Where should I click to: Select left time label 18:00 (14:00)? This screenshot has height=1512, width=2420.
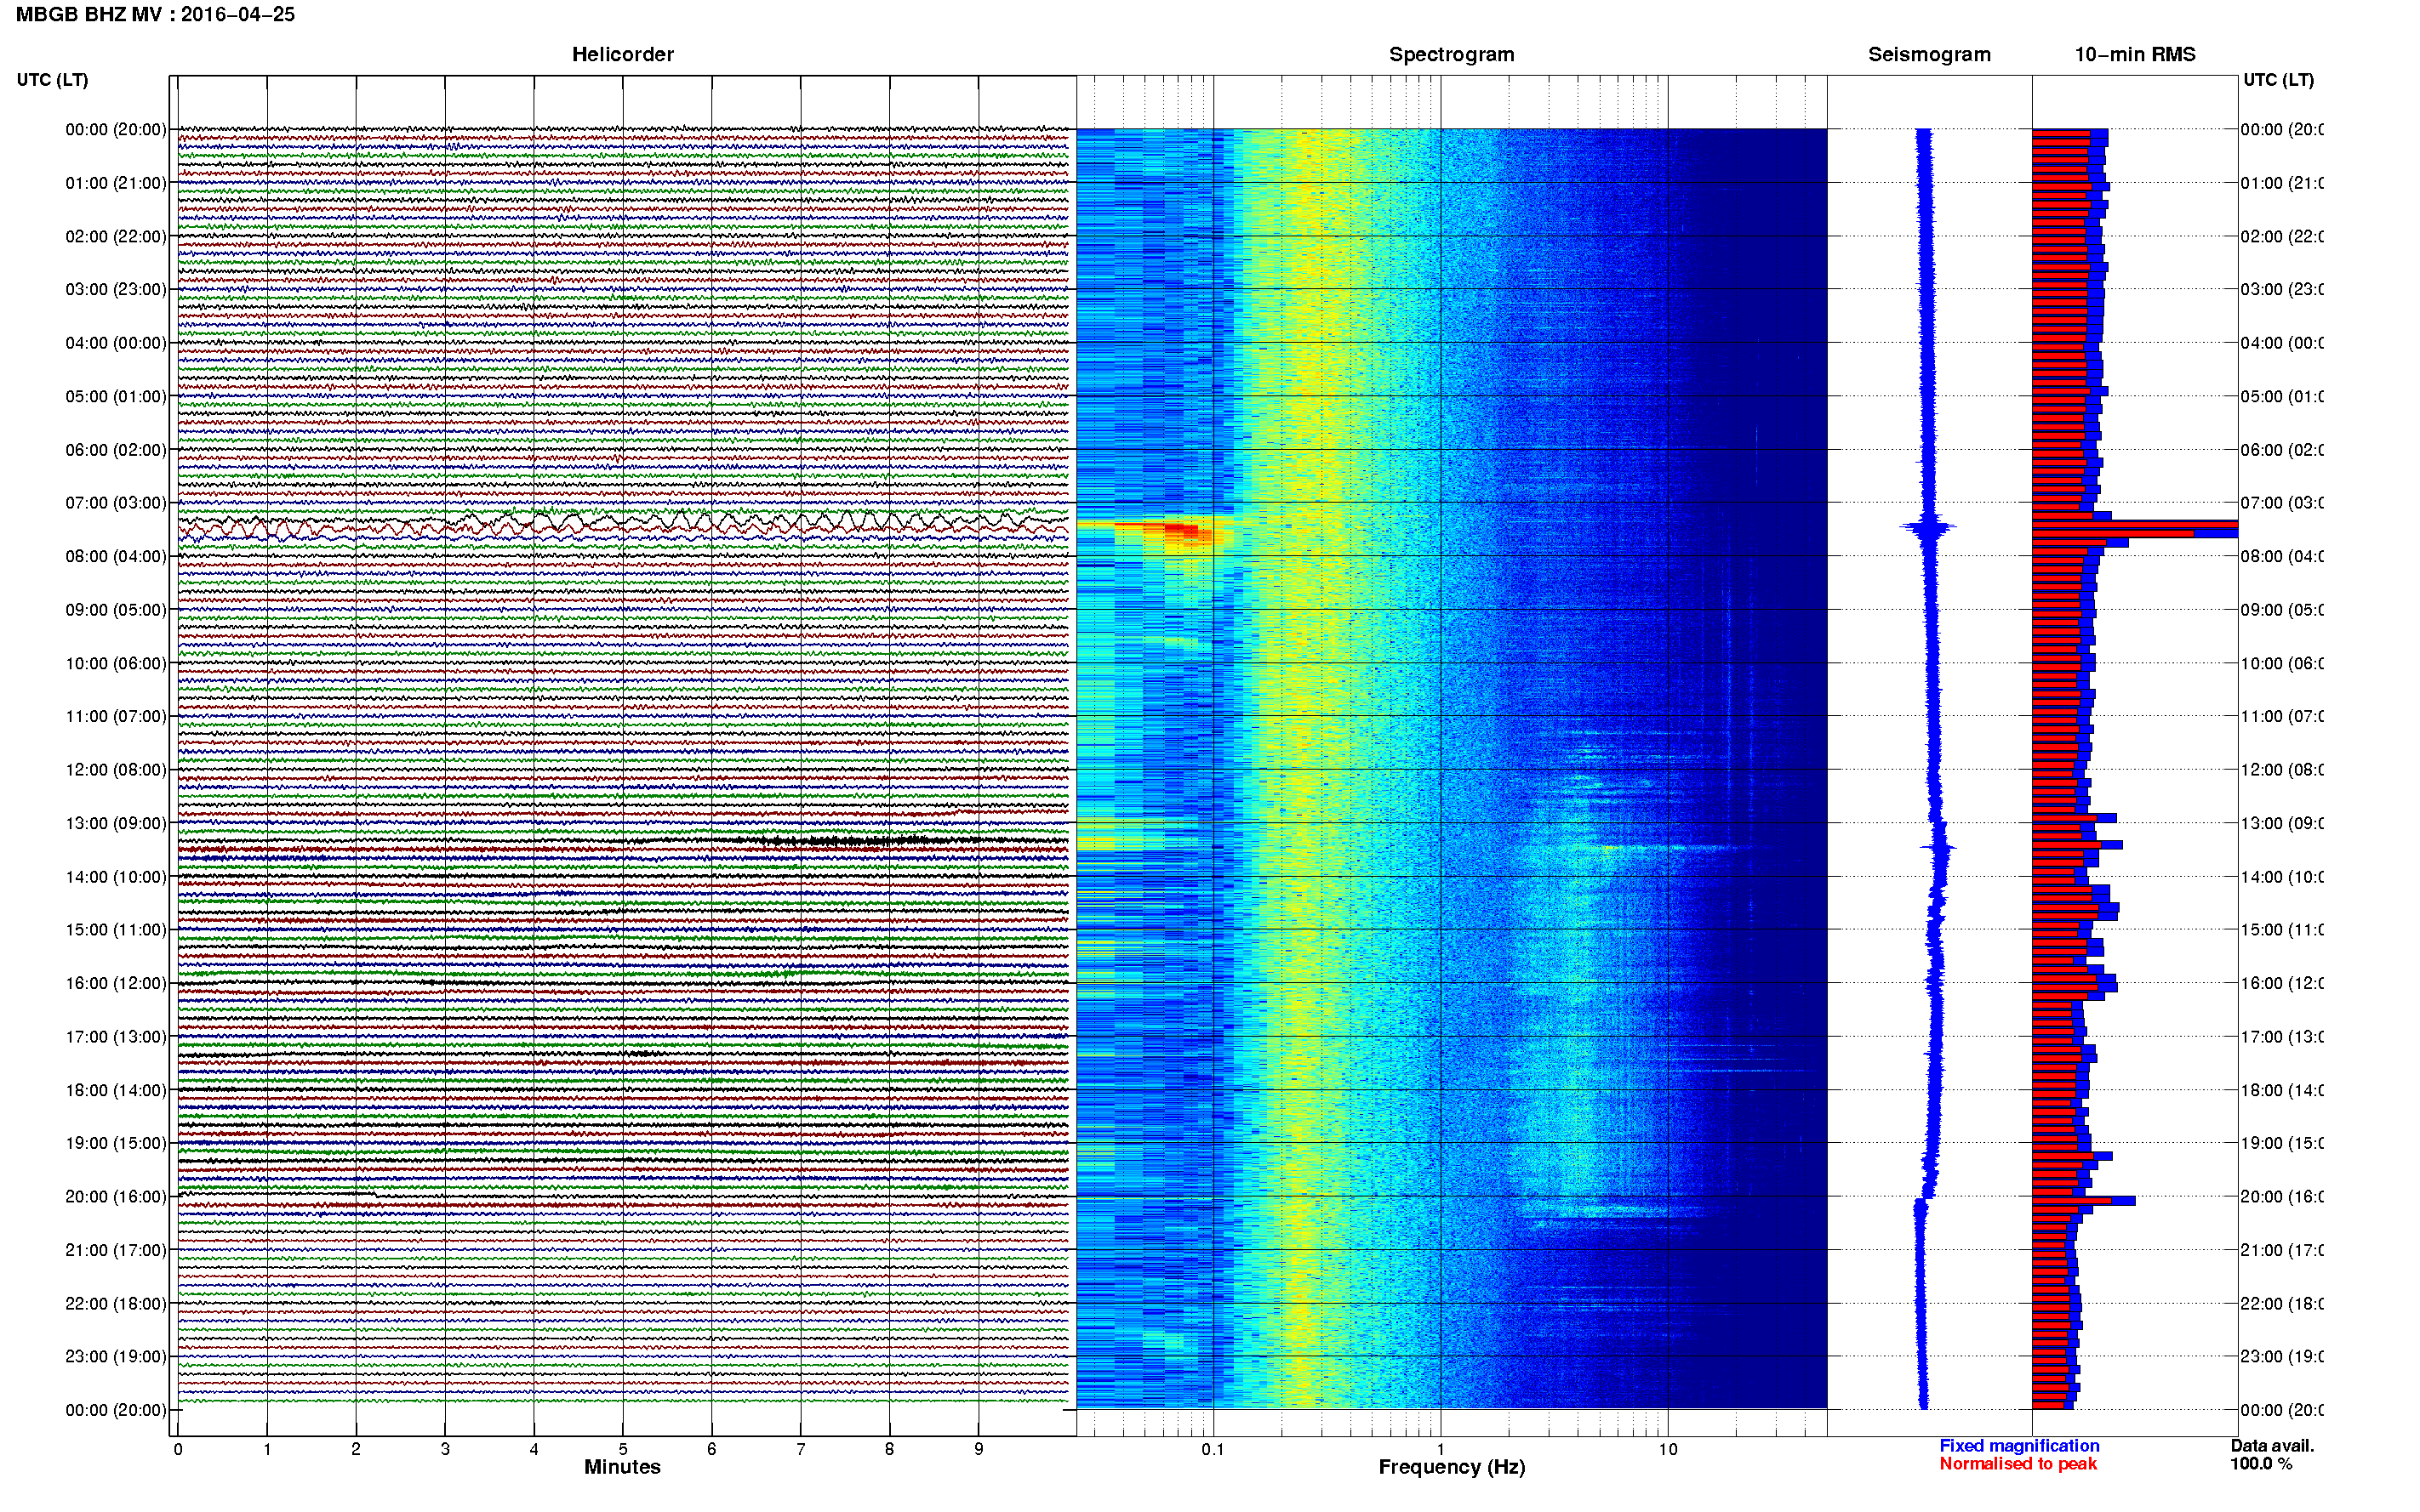click(116, 1090)
